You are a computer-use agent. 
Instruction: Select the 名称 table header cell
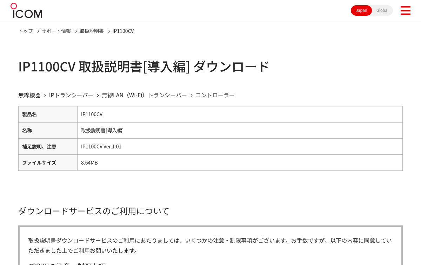[48, 130]
